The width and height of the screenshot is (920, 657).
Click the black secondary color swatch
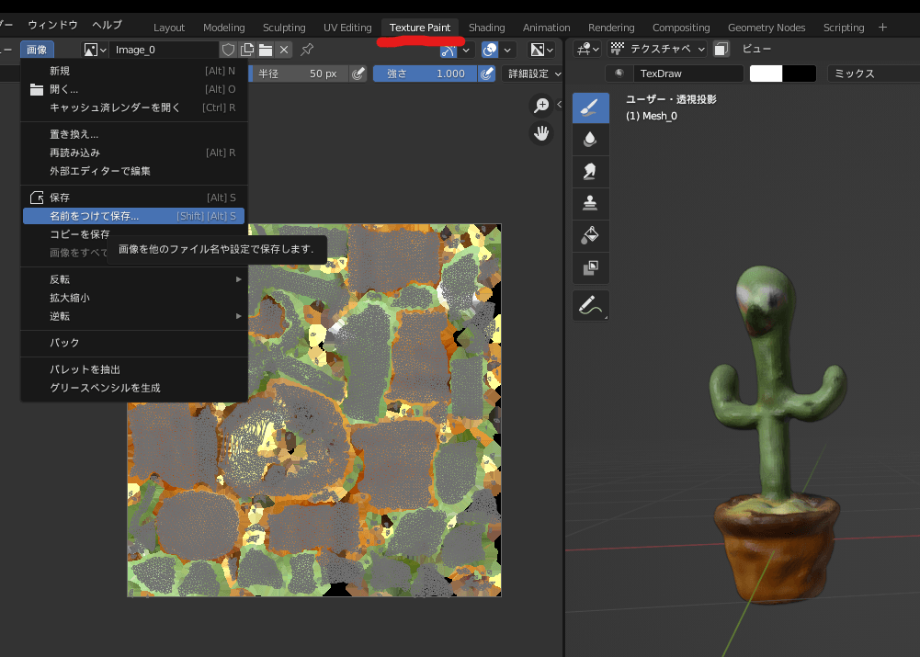pyautogui.click(x=800, y=74)
